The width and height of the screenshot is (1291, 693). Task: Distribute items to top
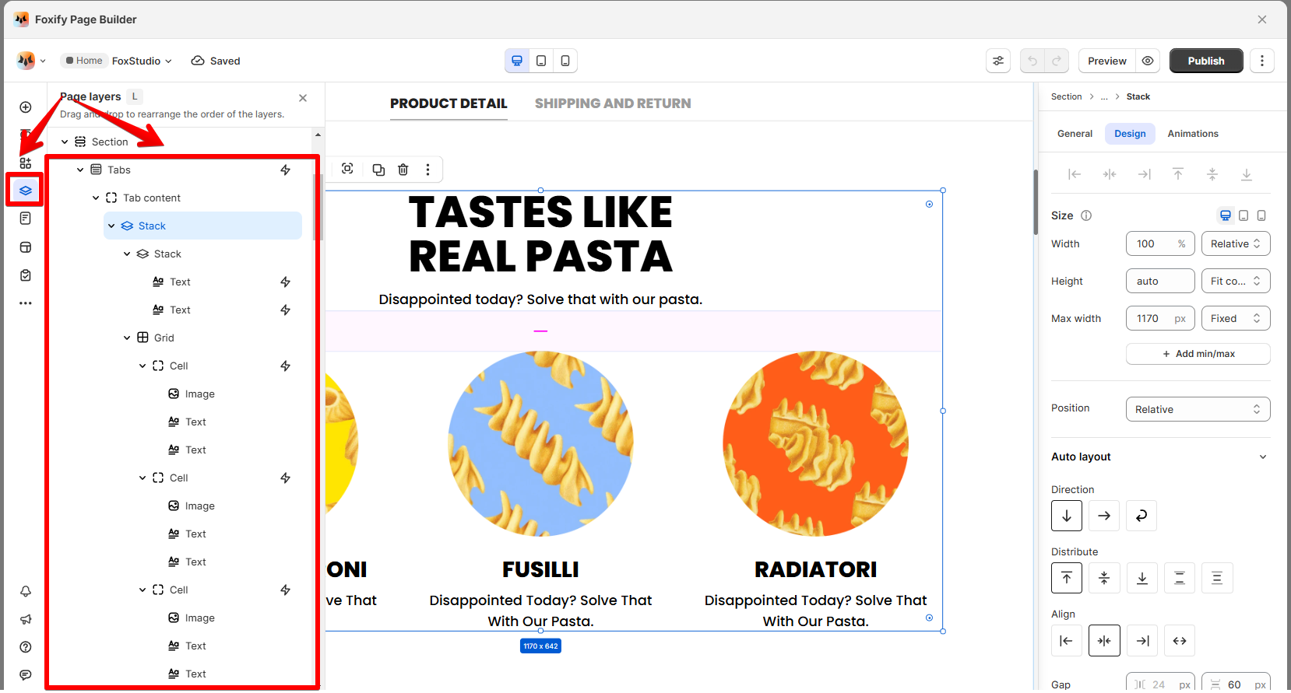click(1067, 578)
